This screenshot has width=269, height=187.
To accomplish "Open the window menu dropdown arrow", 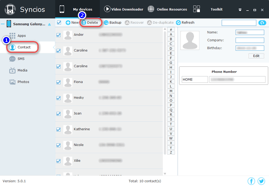I will click(240, 10).
